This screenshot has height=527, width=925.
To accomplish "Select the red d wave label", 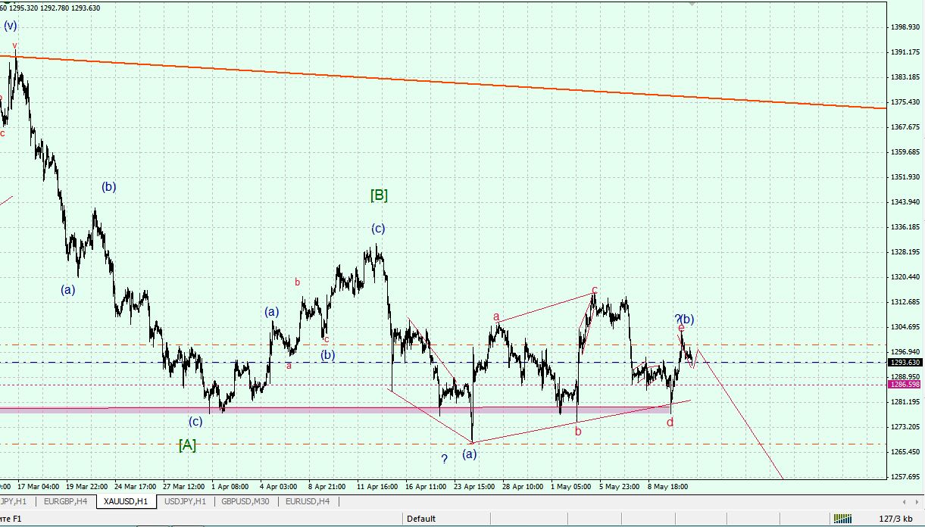I will tap(670, 423).
